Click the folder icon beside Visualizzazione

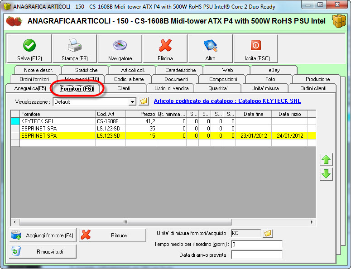pos(144,101)
